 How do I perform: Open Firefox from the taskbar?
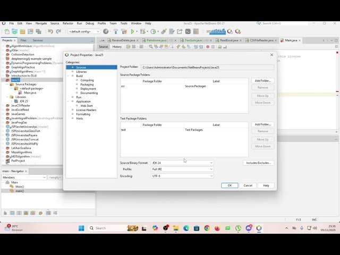coord(217,228)
